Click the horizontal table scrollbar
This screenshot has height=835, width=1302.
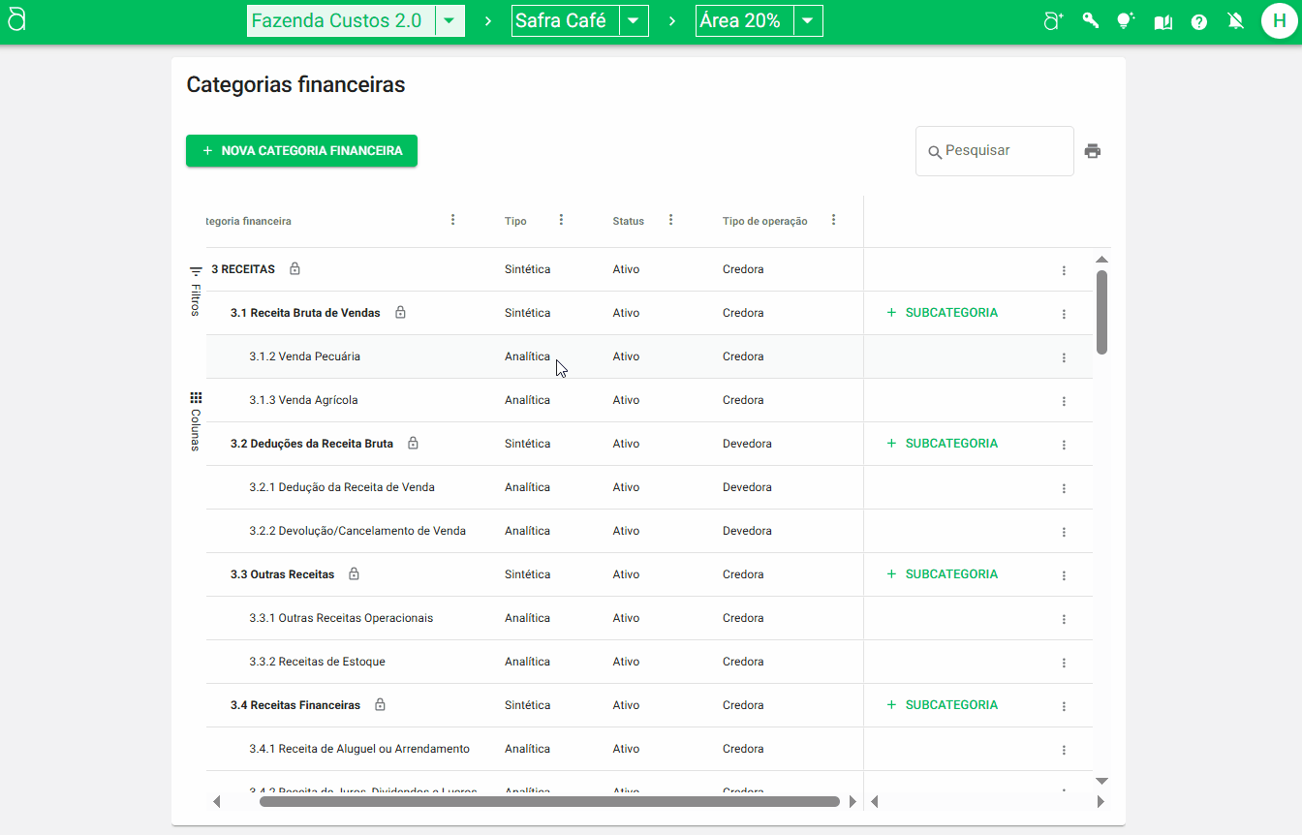pos(548,801)
